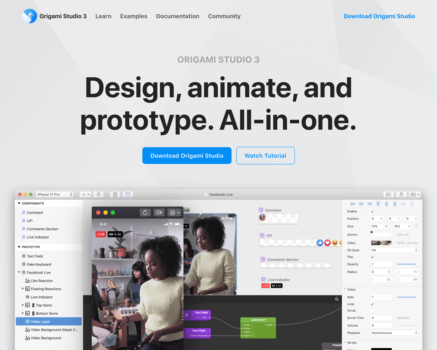
Task: Click the red LIVE badge in viewer
Action: pos(101,234)
